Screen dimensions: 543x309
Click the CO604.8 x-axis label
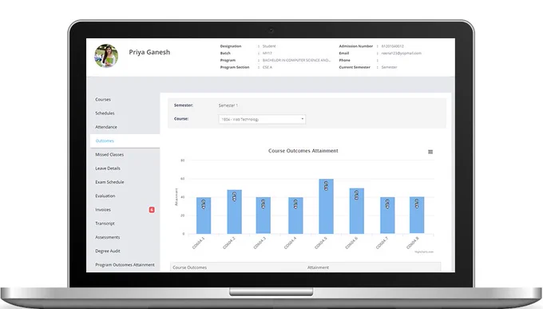[413, 244]
